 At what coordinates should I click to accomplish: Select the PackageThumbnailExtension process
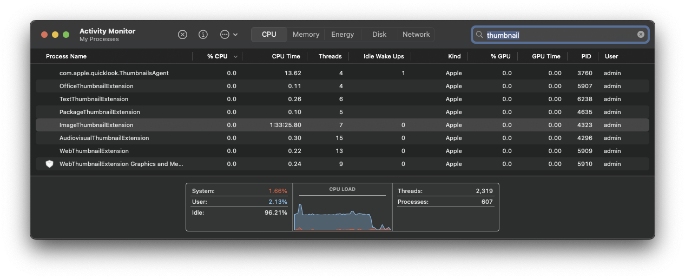[x=343, y=112]
